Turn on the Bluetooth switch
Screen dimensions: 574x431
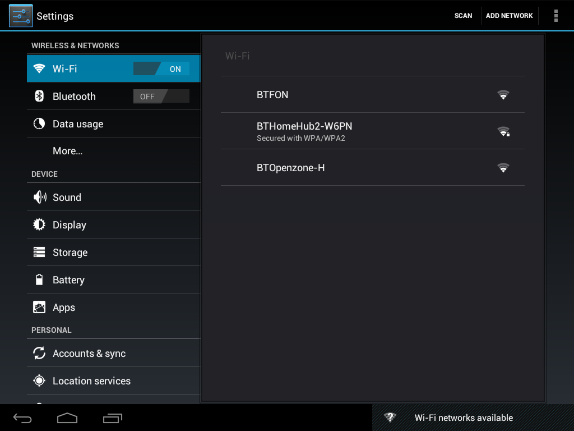pyautogui.click(x=161, y=97)
